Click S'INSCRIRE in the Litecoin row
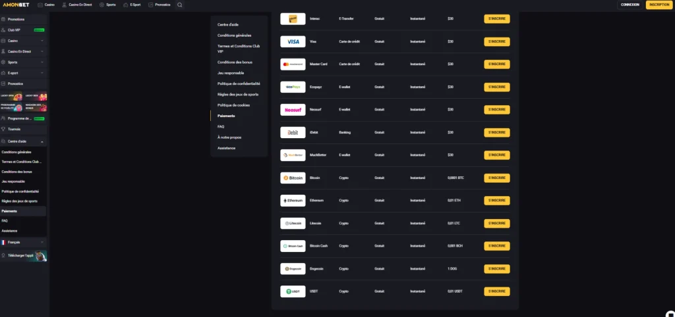This screenshot has width=675, height=317. pos(497,224)
